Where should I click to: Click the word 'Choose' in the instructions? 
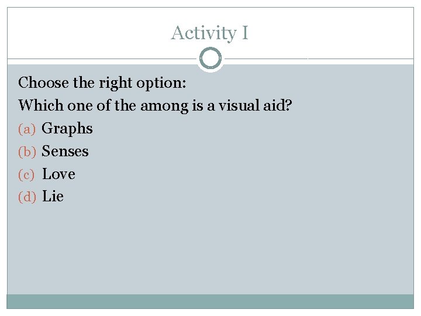pos(43,83)
